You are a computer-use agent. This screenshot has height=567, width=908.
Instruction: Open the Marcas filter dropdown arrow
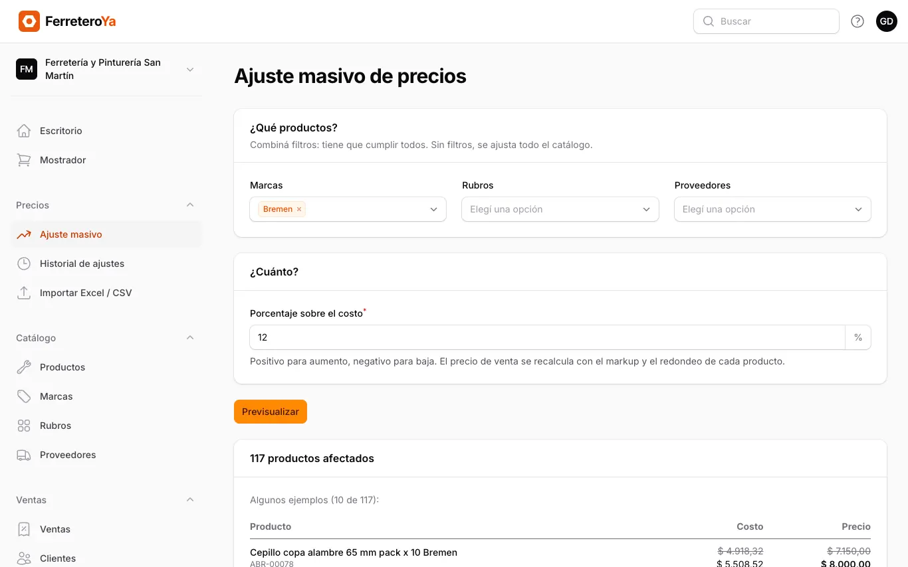pyautogui.click(x=434, y=209)
